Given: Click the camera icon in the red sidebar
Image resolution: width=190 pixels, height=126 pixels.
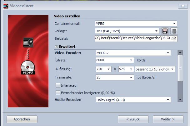Looking at the screenshot, I should coord(28,43).
